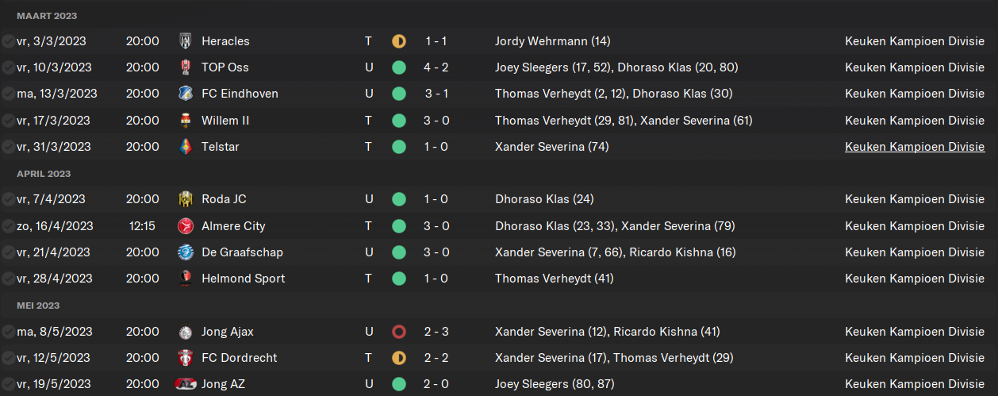
Task: Toggle the checkmark beside the 3/3/2023 fixture
Action: [7, 41]
